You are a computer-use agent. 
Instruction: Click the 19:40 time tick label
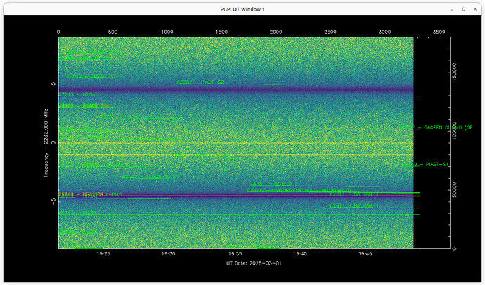pos(301,254)
